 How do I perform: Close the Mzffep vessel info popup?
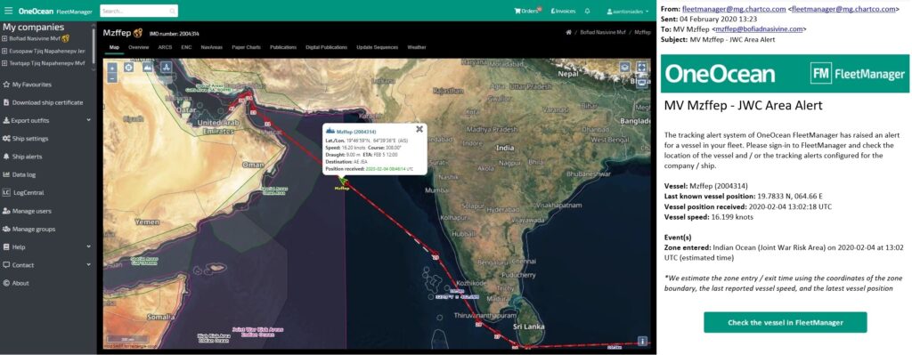coord(419,129)
